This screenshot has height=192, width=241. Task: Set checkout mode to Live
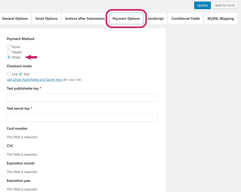point(9,74)
